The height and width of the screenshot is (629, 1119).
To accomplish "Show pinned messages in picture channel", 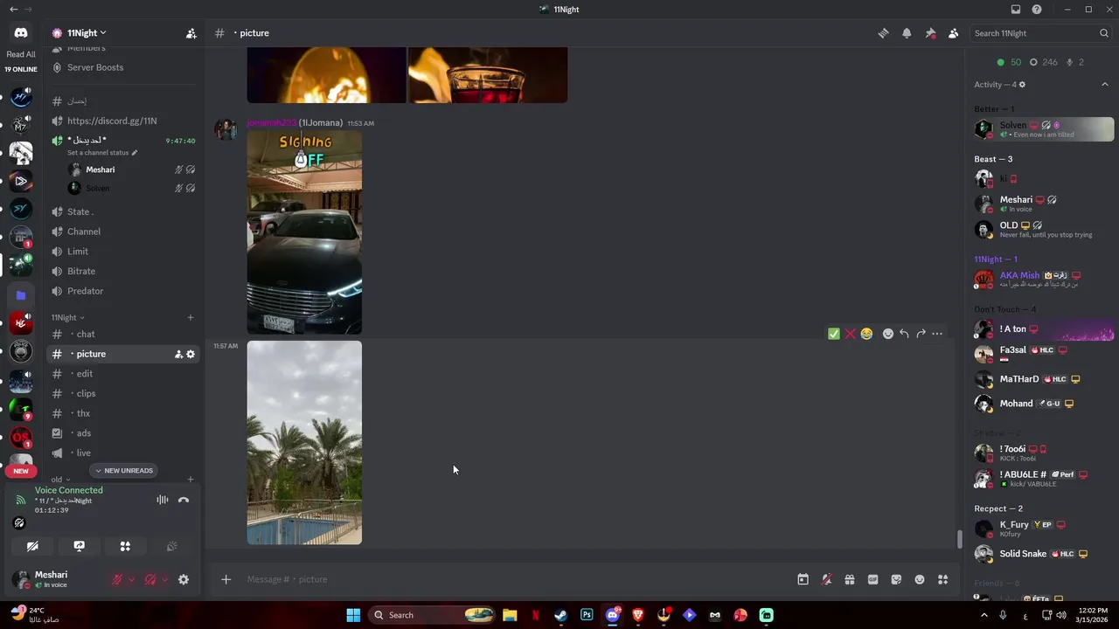I will click(930, 33).
